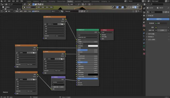Switch to the Layout workspace tab
This screenshot has height=98, width=170.
29,1
